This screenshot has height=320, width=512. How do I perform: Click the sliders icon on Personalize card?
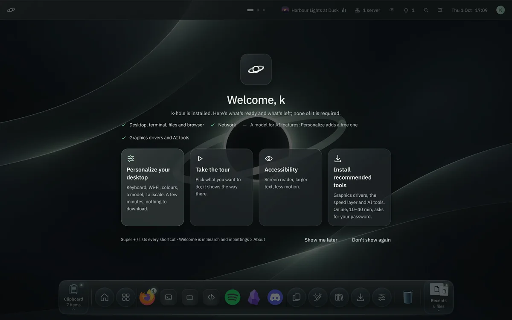131,158
